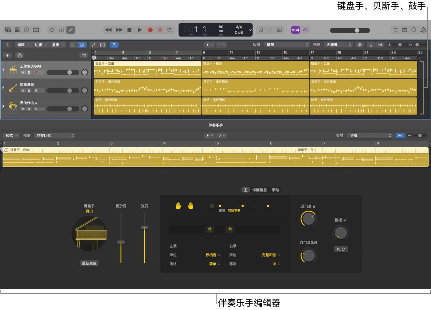Click the Tuner fork icon

(x=270, y=30)
